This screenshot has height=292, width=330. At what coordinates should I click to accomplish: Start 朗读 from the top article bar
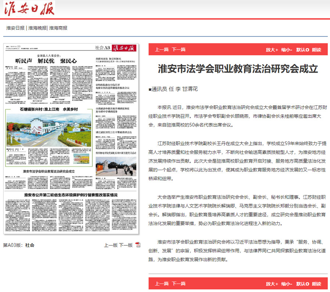pos(316,50)
